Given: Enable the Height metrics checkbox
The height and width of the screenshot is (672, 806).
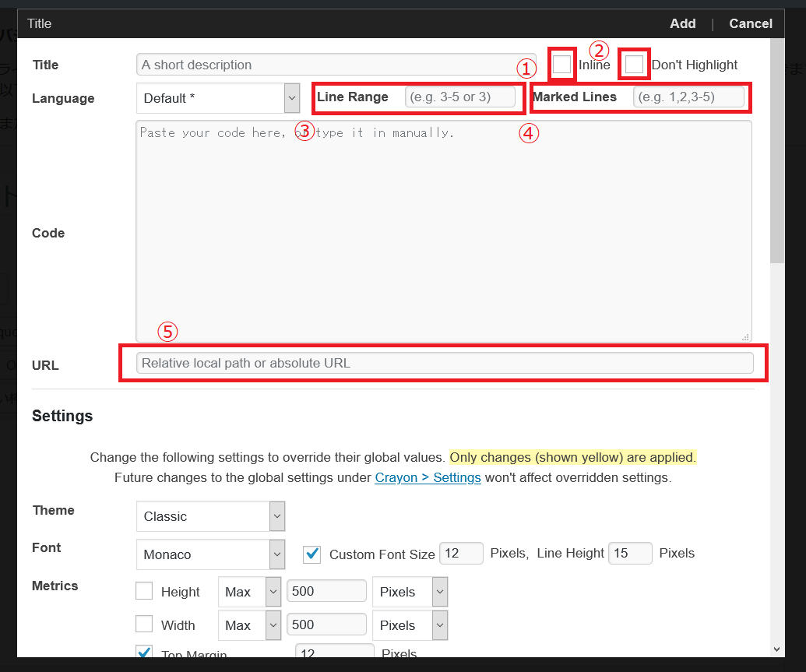Looking at the screenshot, I should click(x=144, y=592).
